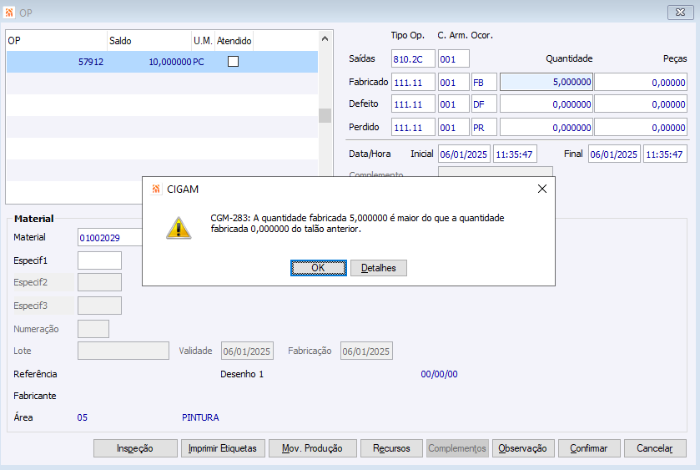This screenshot has width=700, height=470.
Task: Click the Especif2 input field
Action: [99, 282]
